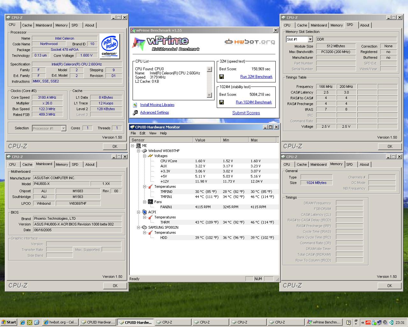
Task: Click the ME computer icon in Hardware Monitor
Action: 138,146
